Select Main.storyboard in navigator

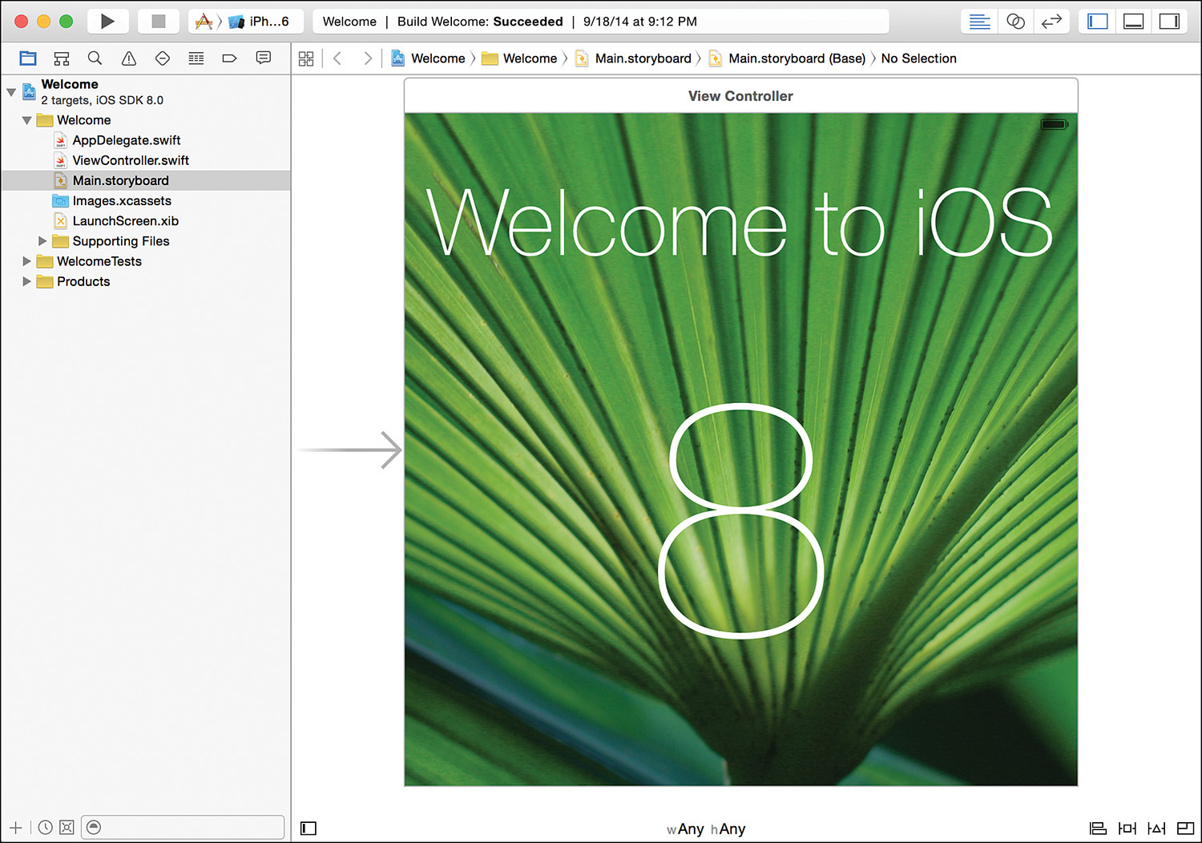pos(146,180)
